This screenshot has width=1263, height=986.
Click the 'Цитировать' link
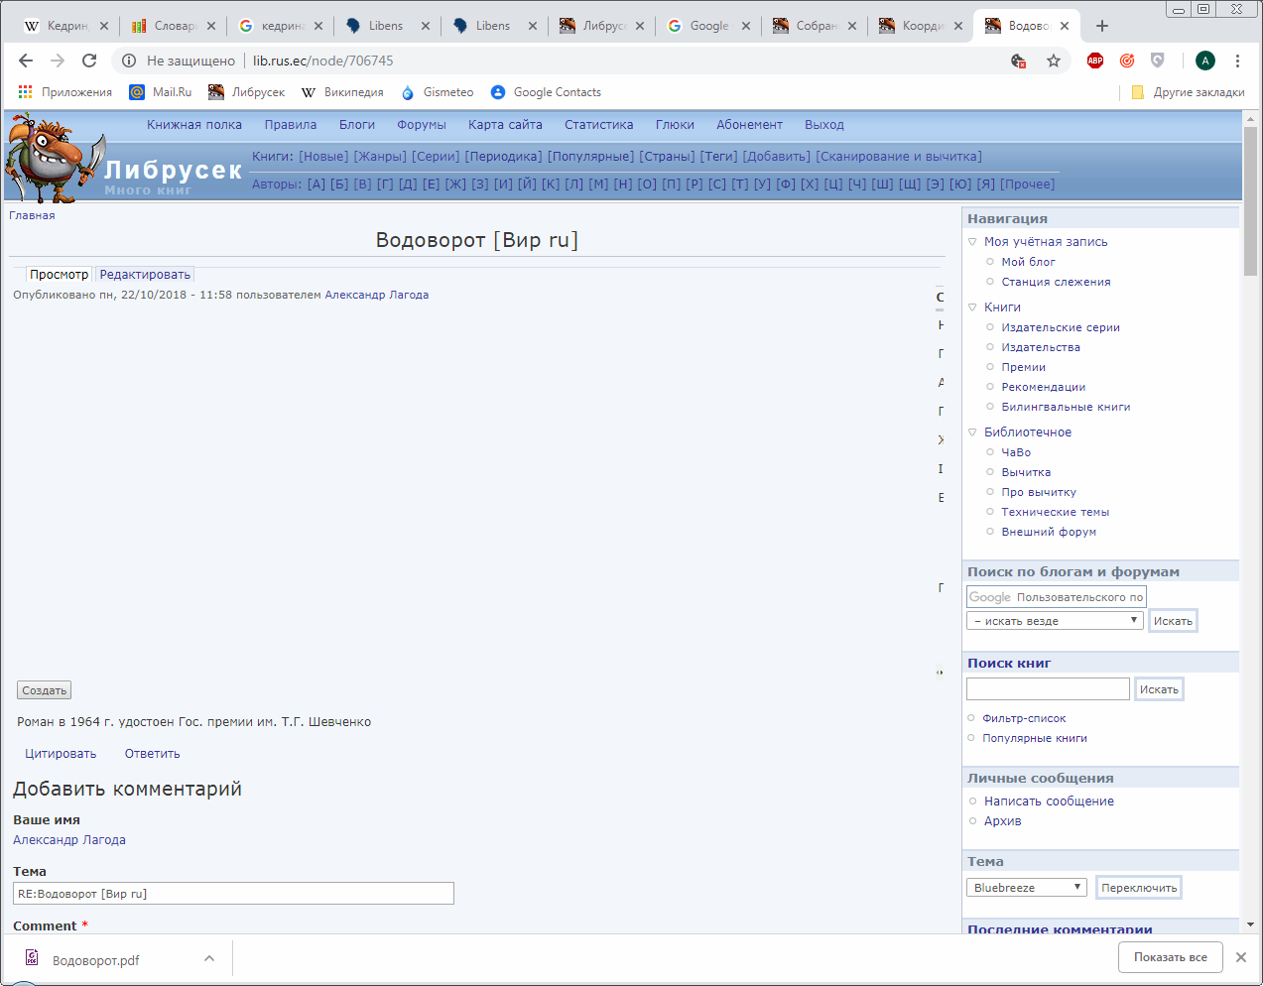pyautogui.click(x=61, y=754)
